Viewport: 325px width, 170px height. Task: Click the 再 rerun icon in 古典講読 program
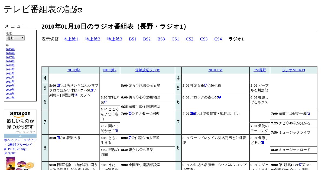[x=106, y=102]
